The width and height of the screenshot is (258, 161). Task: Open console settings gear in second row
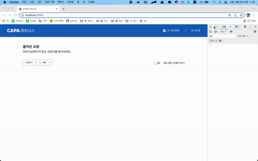coord(255,31)
